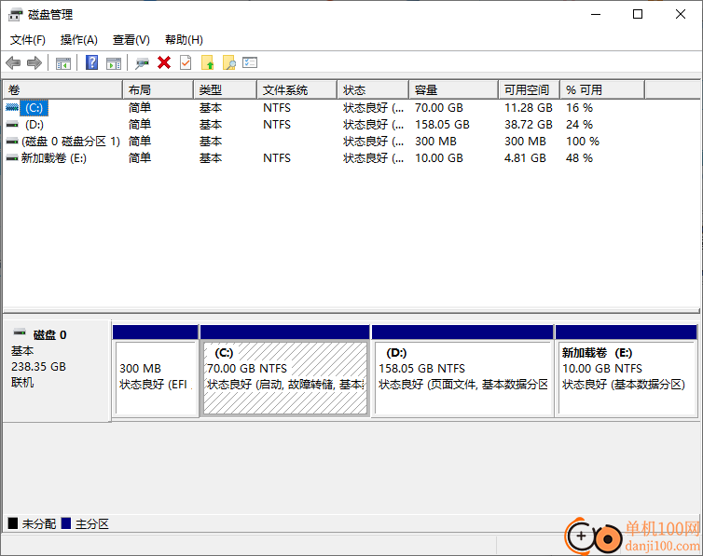Select the 300 MB EFI partition block
Image resolution: width=703 pixels, height=556 pixels.
click(x=156, y=372)
